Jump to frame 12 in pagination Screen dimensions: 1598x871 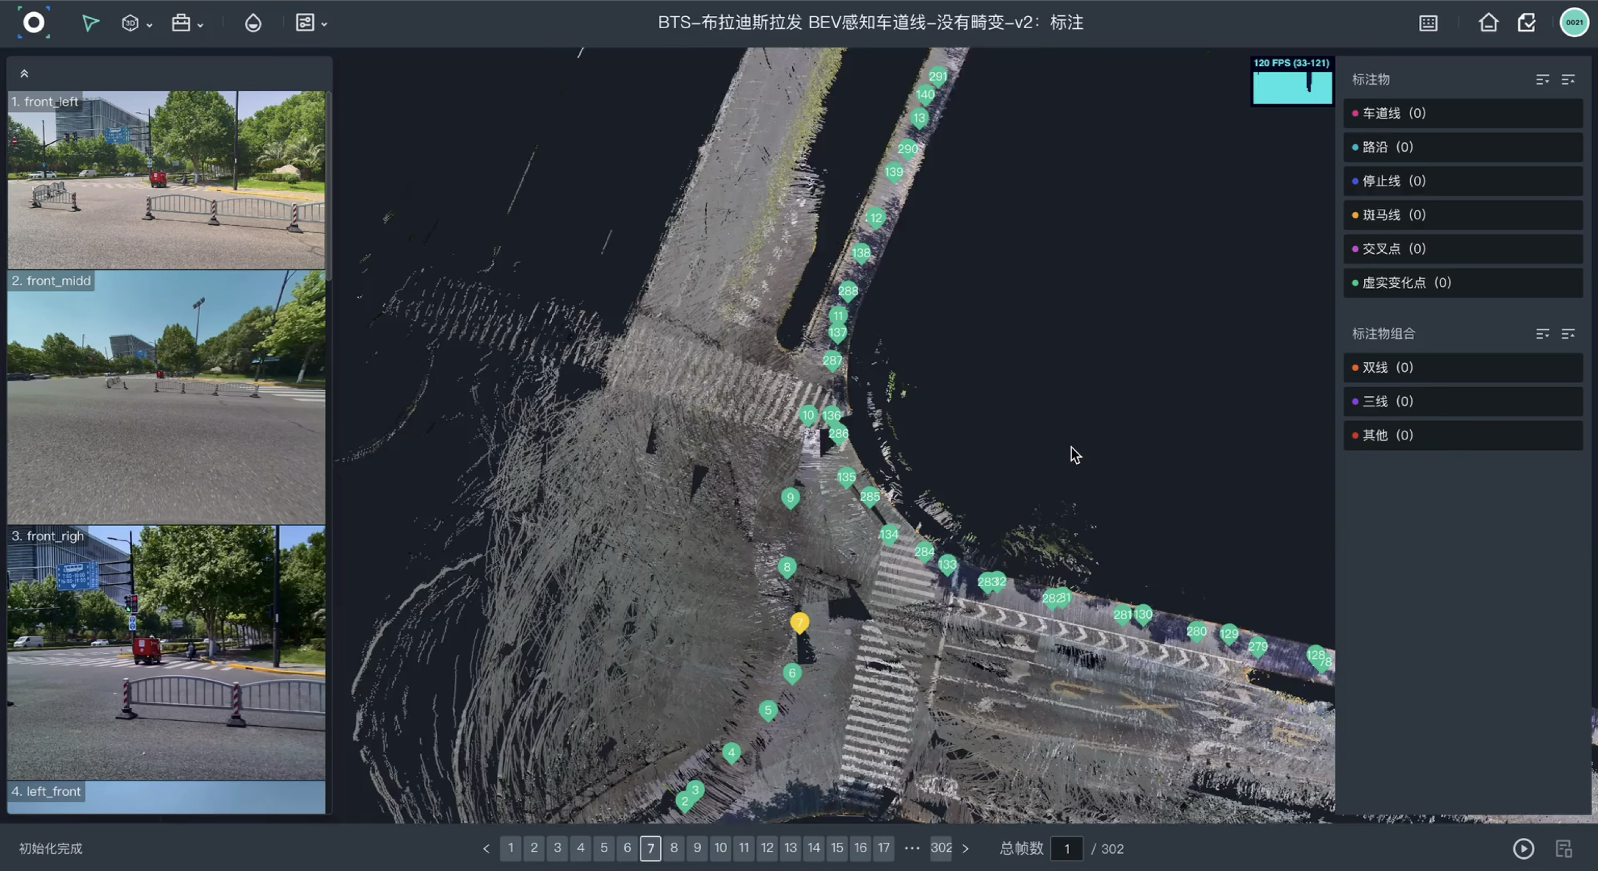click(767, 848)
